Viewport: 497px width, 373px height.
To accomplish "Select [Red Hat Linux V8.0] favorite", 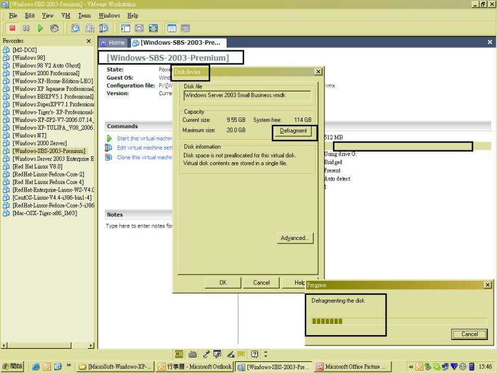I will (37, 167).
